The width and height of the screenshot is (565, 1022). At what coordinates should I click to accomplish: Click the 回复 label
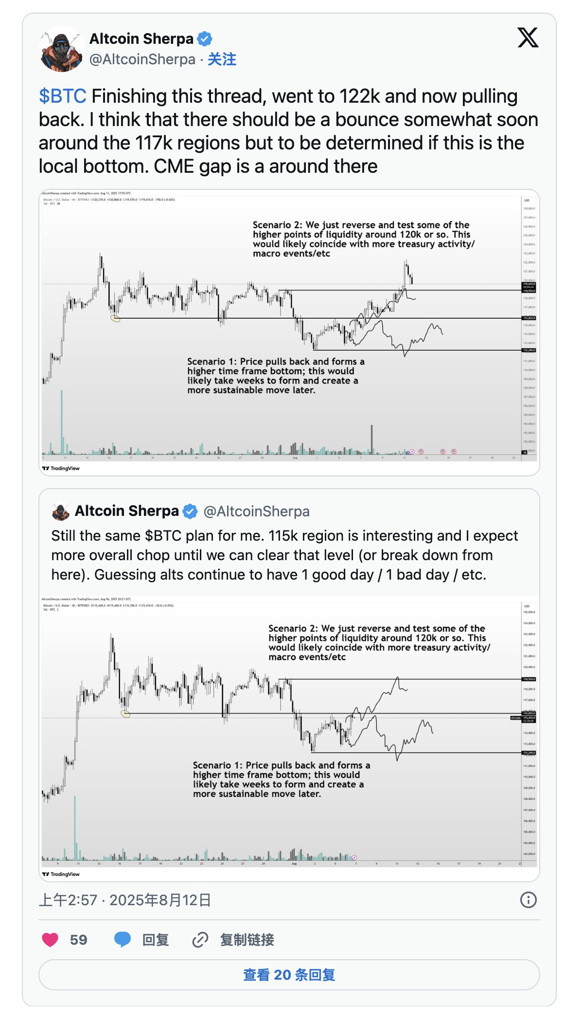pos(156,939)
